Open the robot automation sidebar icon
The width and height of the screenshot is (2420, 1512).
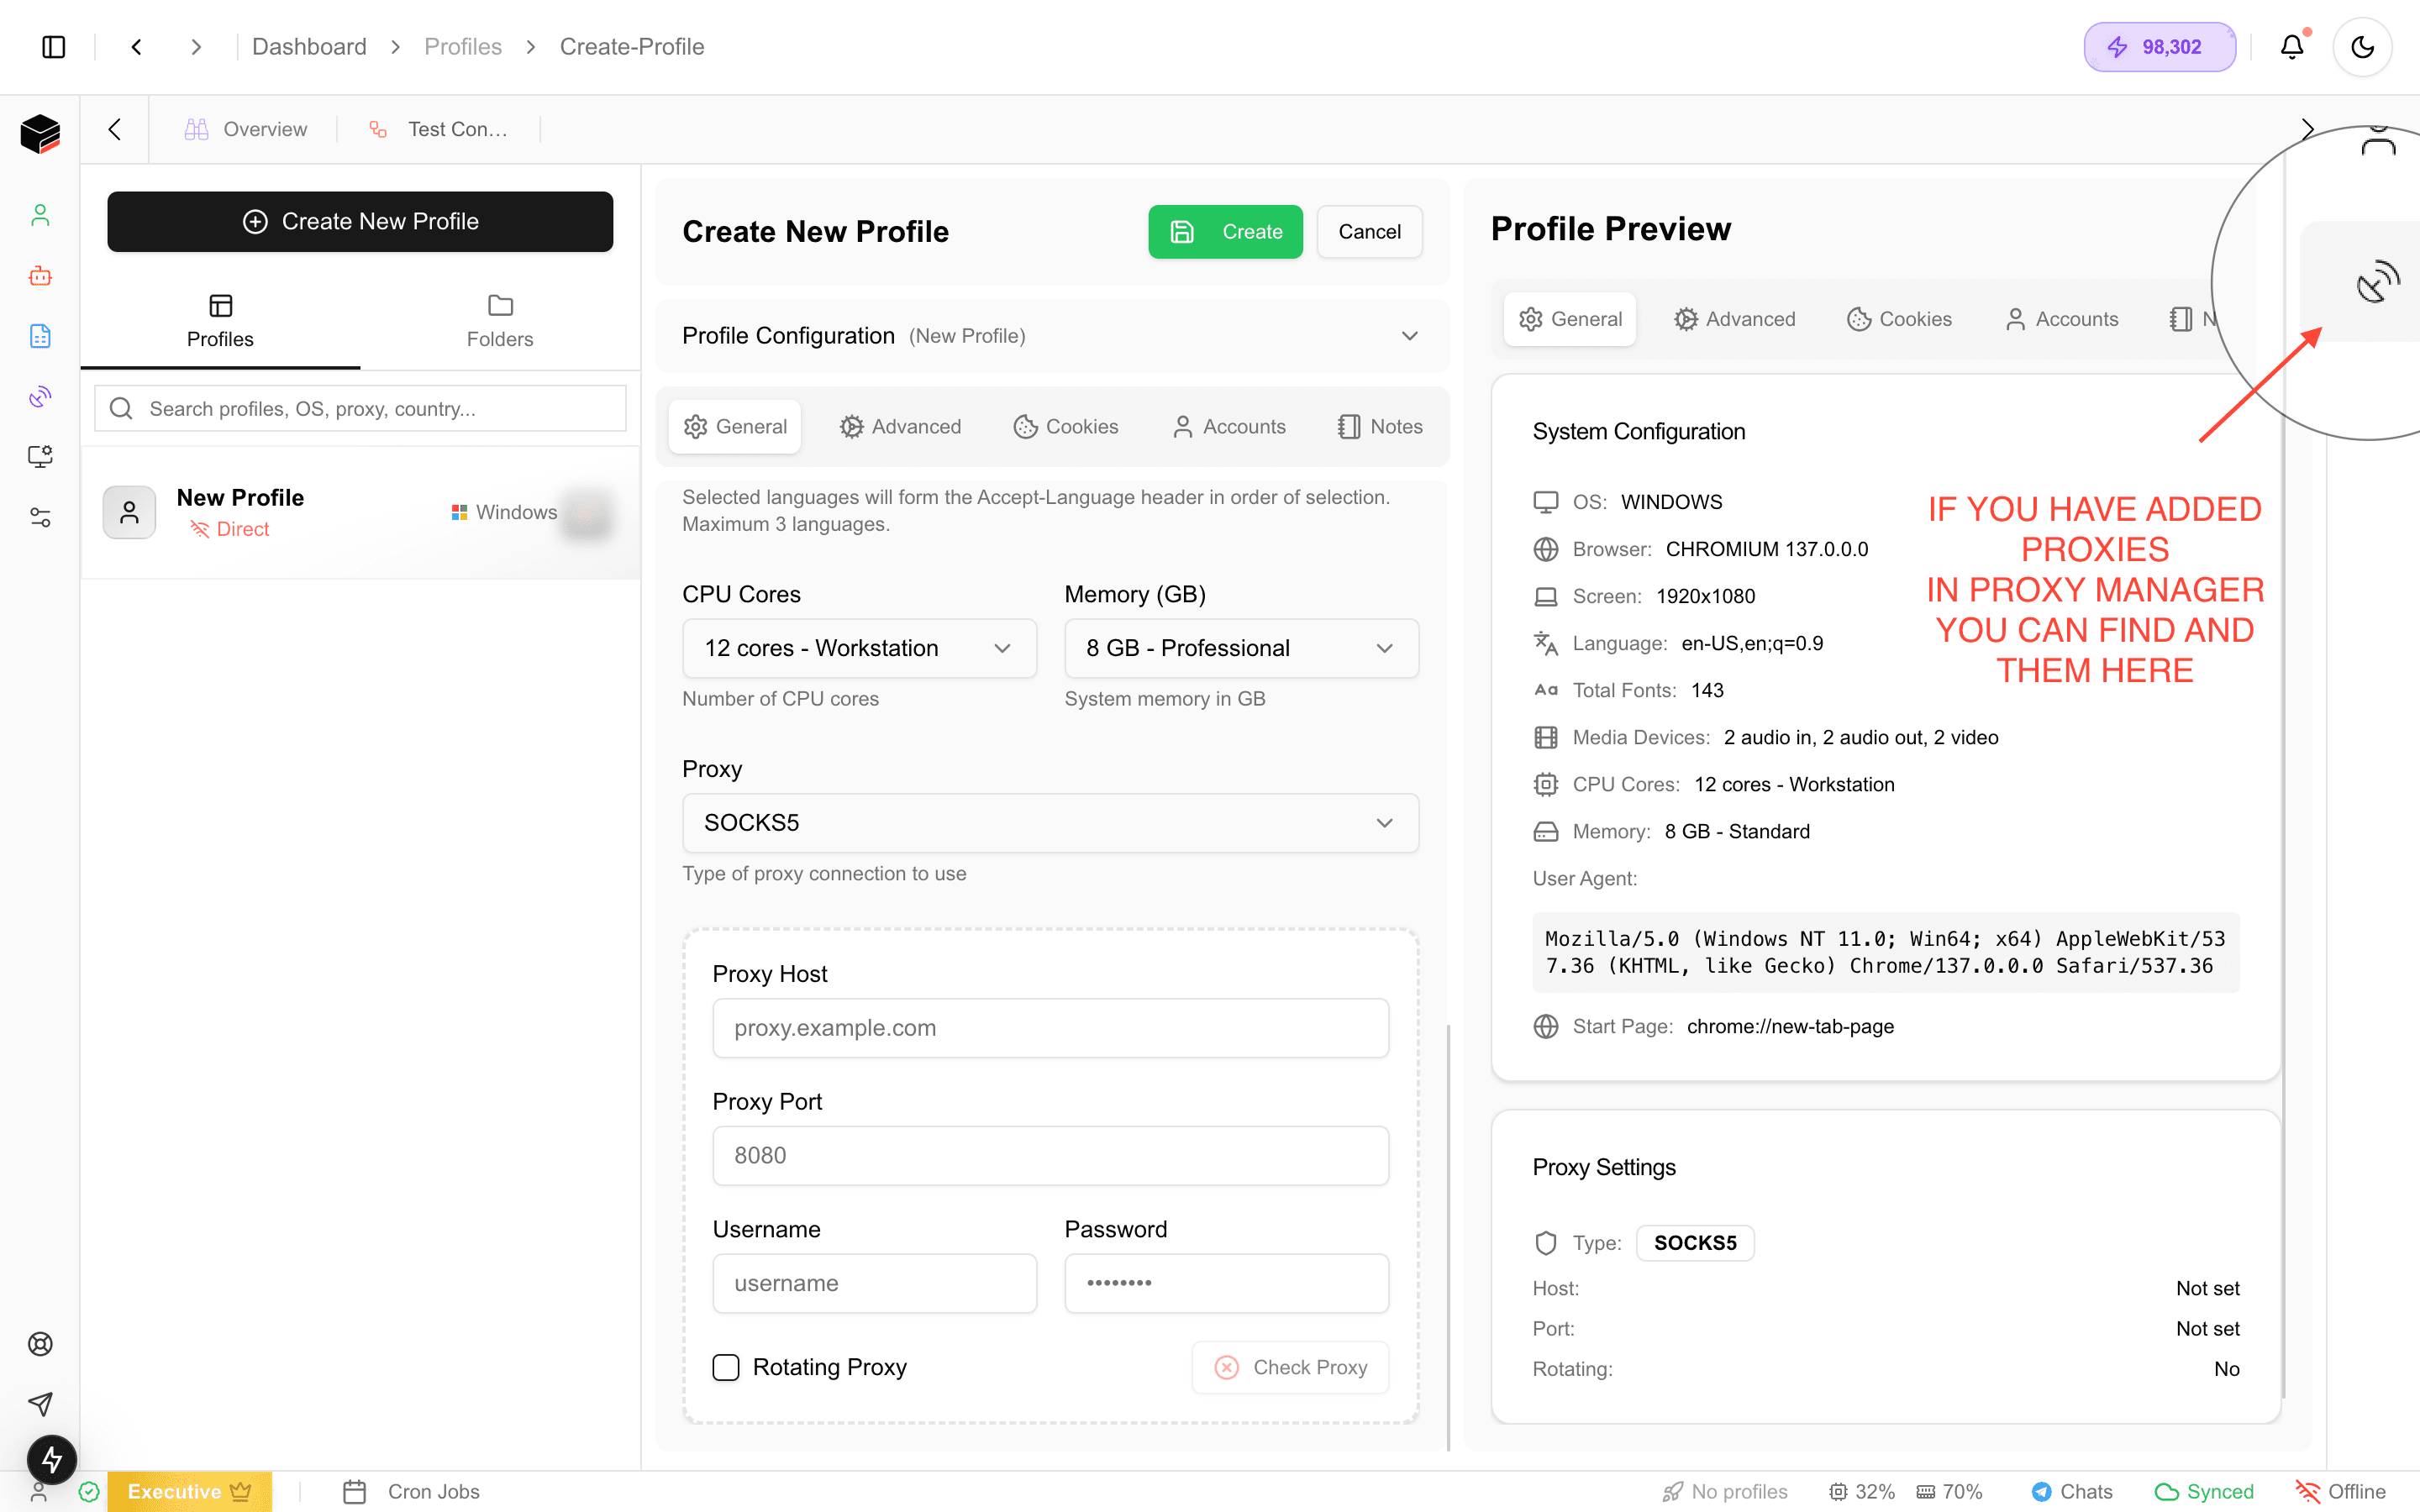coord(40,276)
